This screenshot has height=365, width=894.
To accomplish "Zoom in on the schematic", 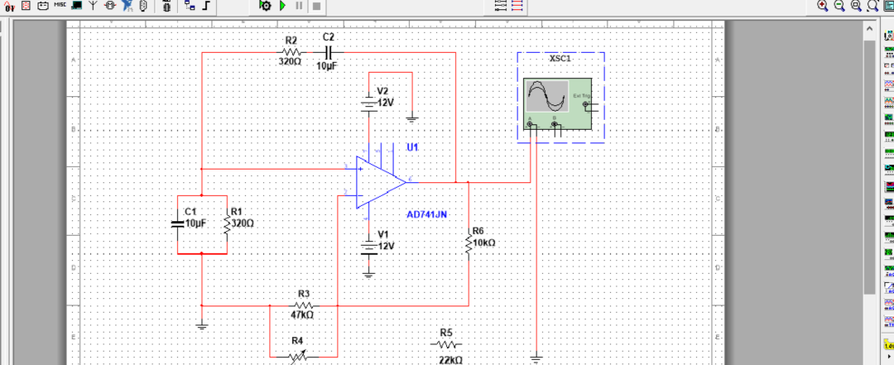I will pos(822,6).
